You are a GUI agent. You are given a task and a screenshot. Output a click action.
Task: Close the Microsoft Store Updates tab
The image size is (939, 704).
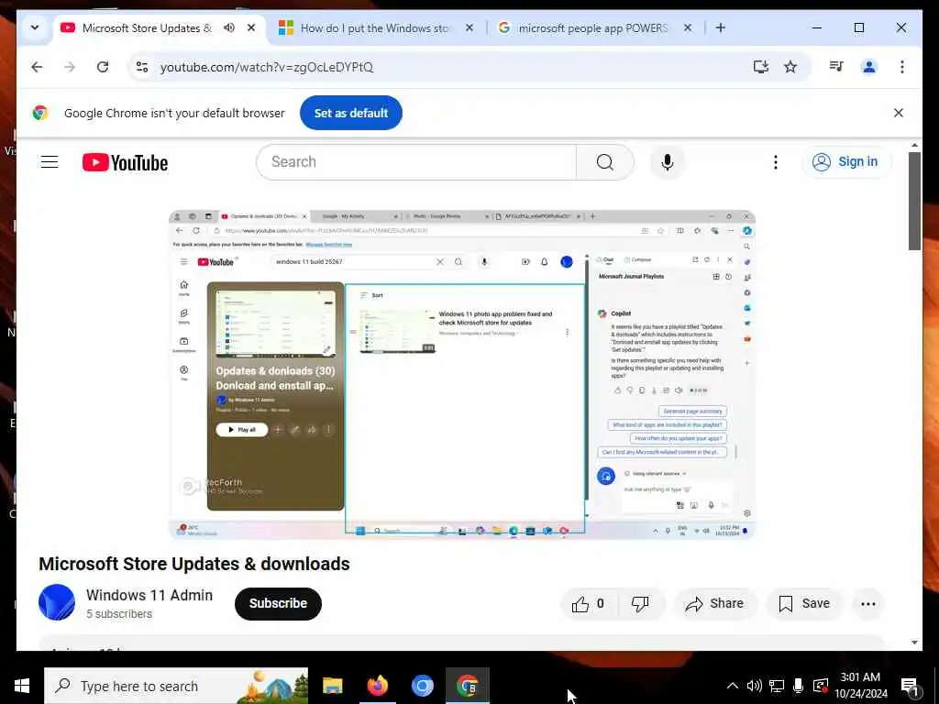tap(251, 27)
